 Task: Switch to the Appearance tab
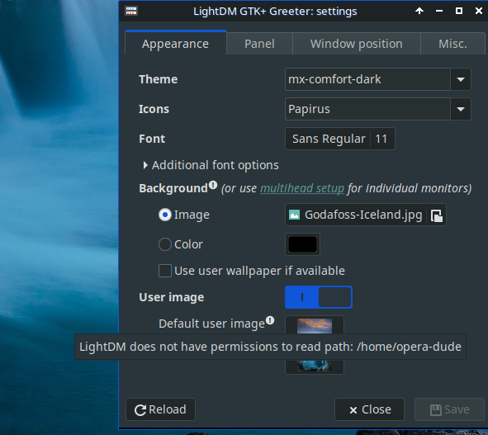click(x=176, y=44)
